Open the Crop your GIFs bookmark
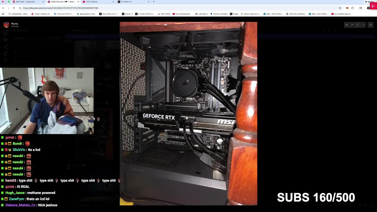 coord(63,14)
